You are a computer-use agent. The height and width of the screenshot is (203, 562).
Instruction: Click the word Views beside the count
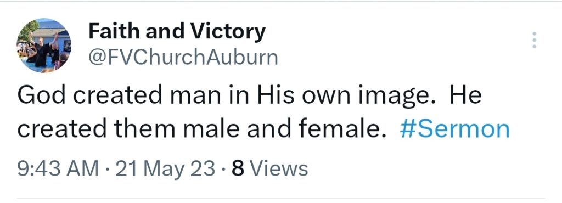(278, 168)
